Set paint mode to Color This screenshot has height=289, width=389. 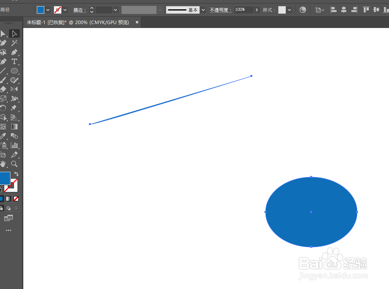(x=2, y=198)
